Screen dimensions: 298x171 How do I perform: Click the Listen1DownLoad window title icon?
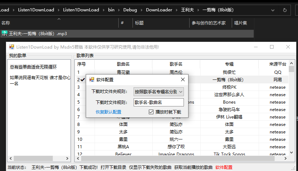click(x=12, y=47)
